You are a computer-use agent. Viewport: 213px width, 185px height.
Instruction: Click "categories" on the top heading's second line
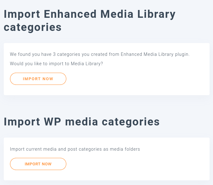coord(33,27)
